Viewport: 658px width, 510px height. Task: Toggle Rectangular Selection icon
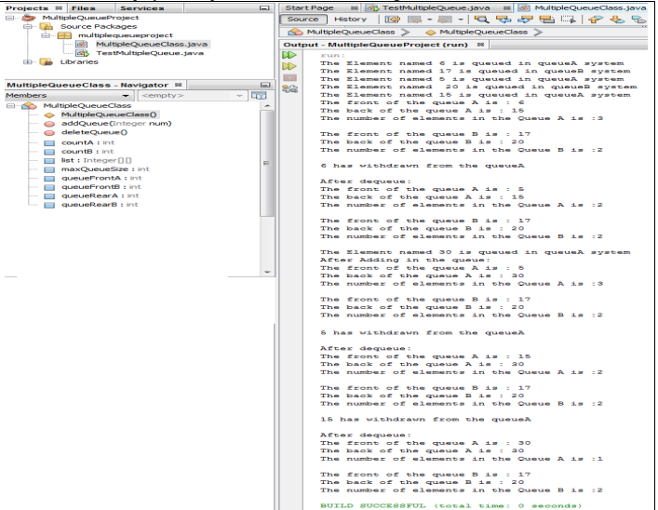point(569,20)
